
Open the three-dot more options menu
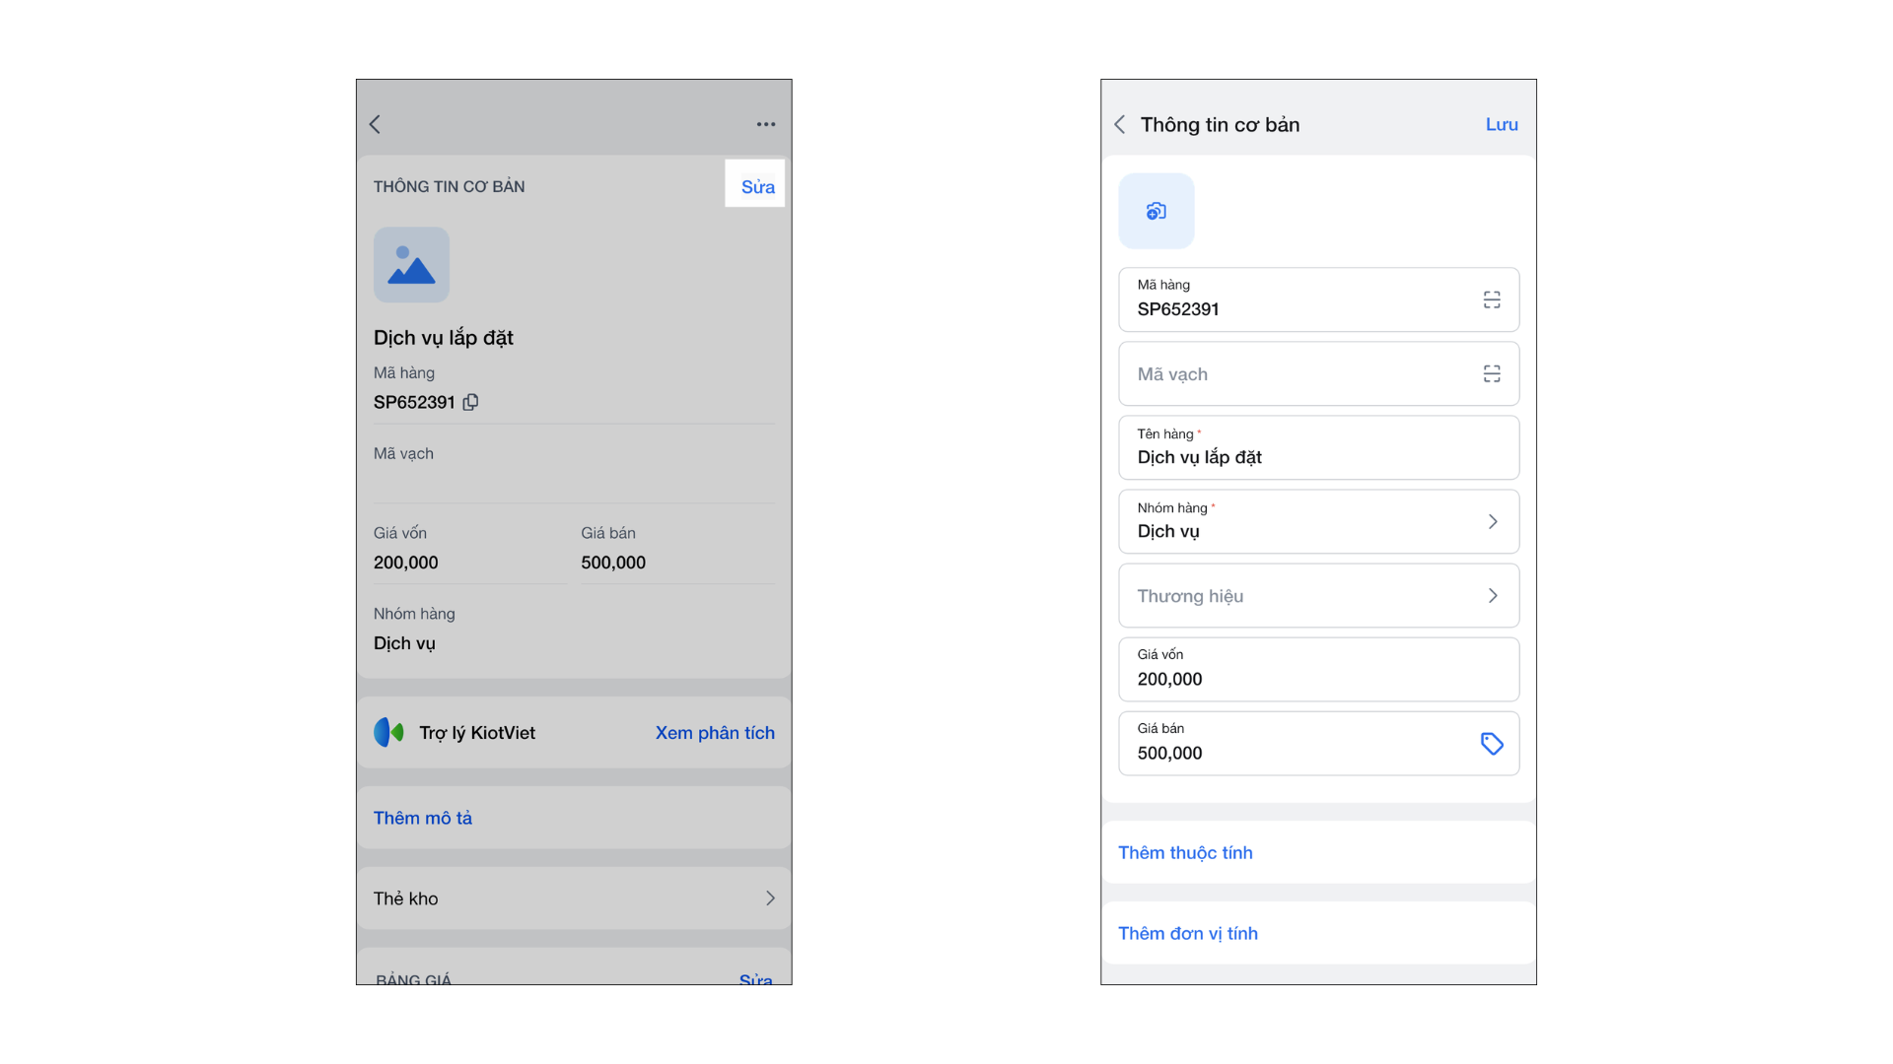766,124
